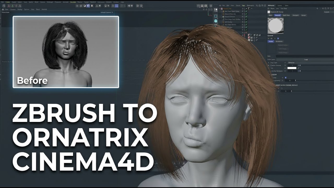Open the Object Manager hamburger menu icon

[220, 5]
